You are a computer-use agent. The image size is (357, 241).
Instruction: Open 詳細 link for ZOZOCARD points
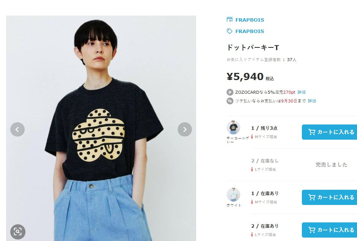coord(301,92)
